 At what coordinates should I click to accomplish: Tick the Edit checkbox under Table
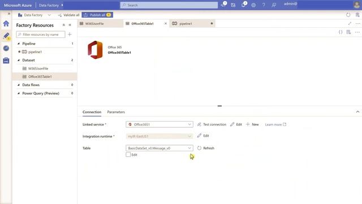[128, 155]
